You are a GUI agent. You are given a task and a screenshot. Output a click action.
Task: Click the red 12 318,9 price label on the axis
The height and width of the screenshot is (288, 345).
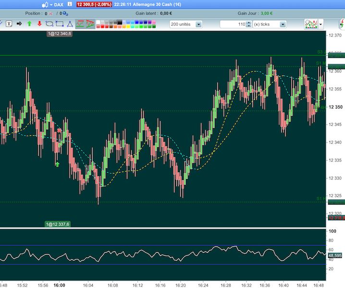click(x=336, y=218)
